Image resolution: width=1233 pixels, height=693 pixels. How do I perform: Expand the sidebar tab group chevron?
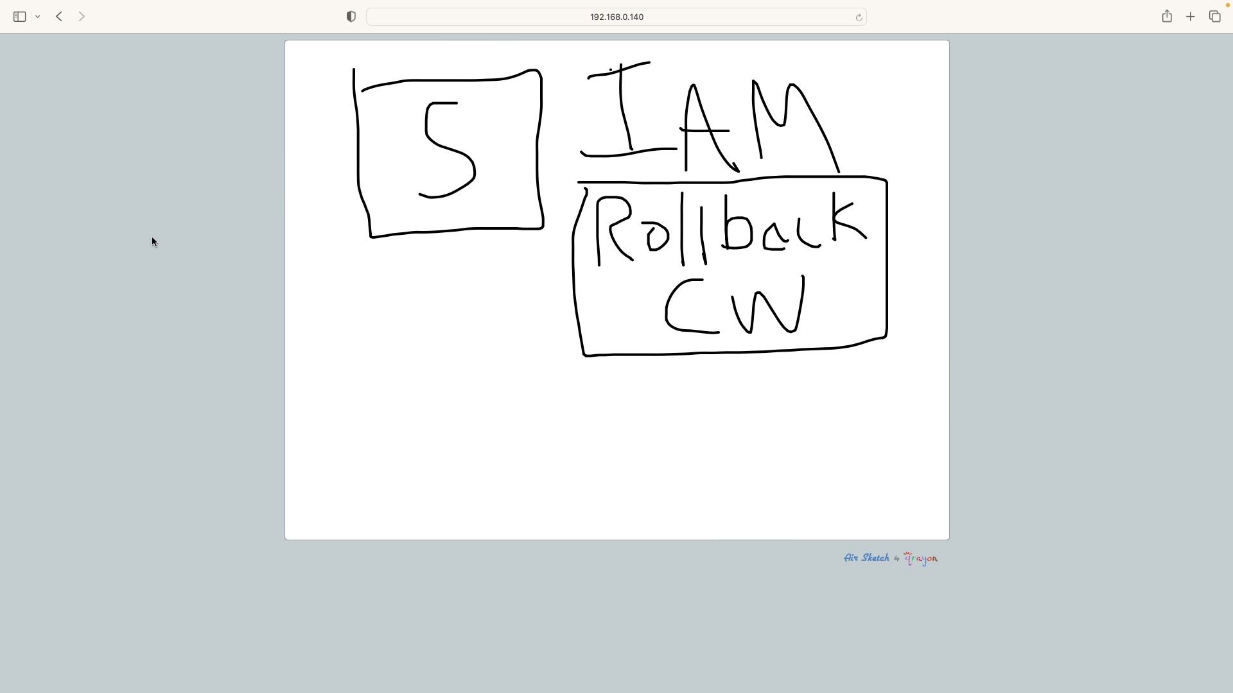[38, 17]
